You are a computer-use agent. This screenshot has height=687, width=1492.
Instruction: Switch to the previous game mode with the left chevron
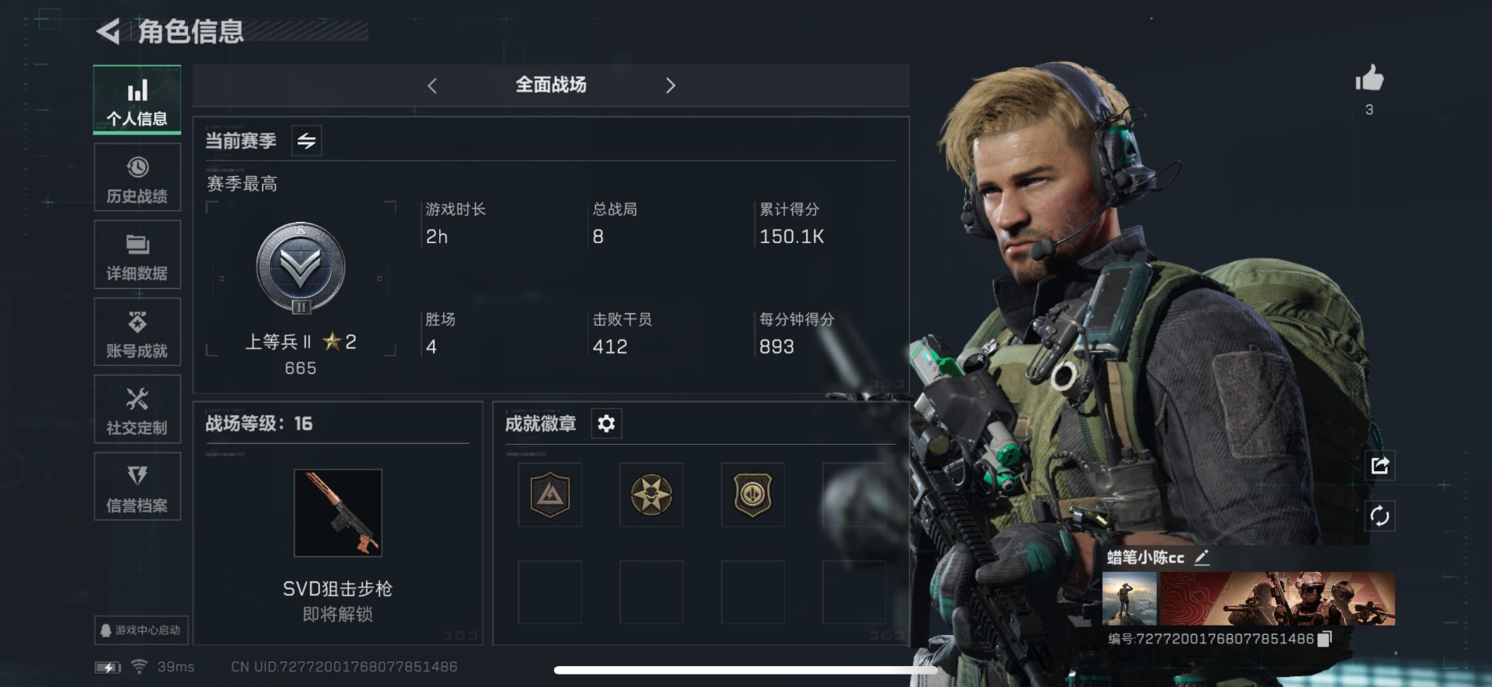coord(433,85)
